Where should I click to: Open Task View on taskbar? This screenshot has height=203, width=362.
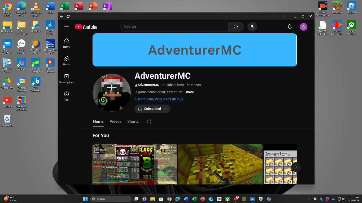[136, 199]
